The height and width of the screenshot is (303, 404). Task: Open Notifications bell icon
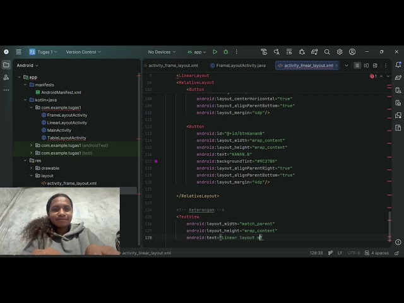[x=398, y=65]
